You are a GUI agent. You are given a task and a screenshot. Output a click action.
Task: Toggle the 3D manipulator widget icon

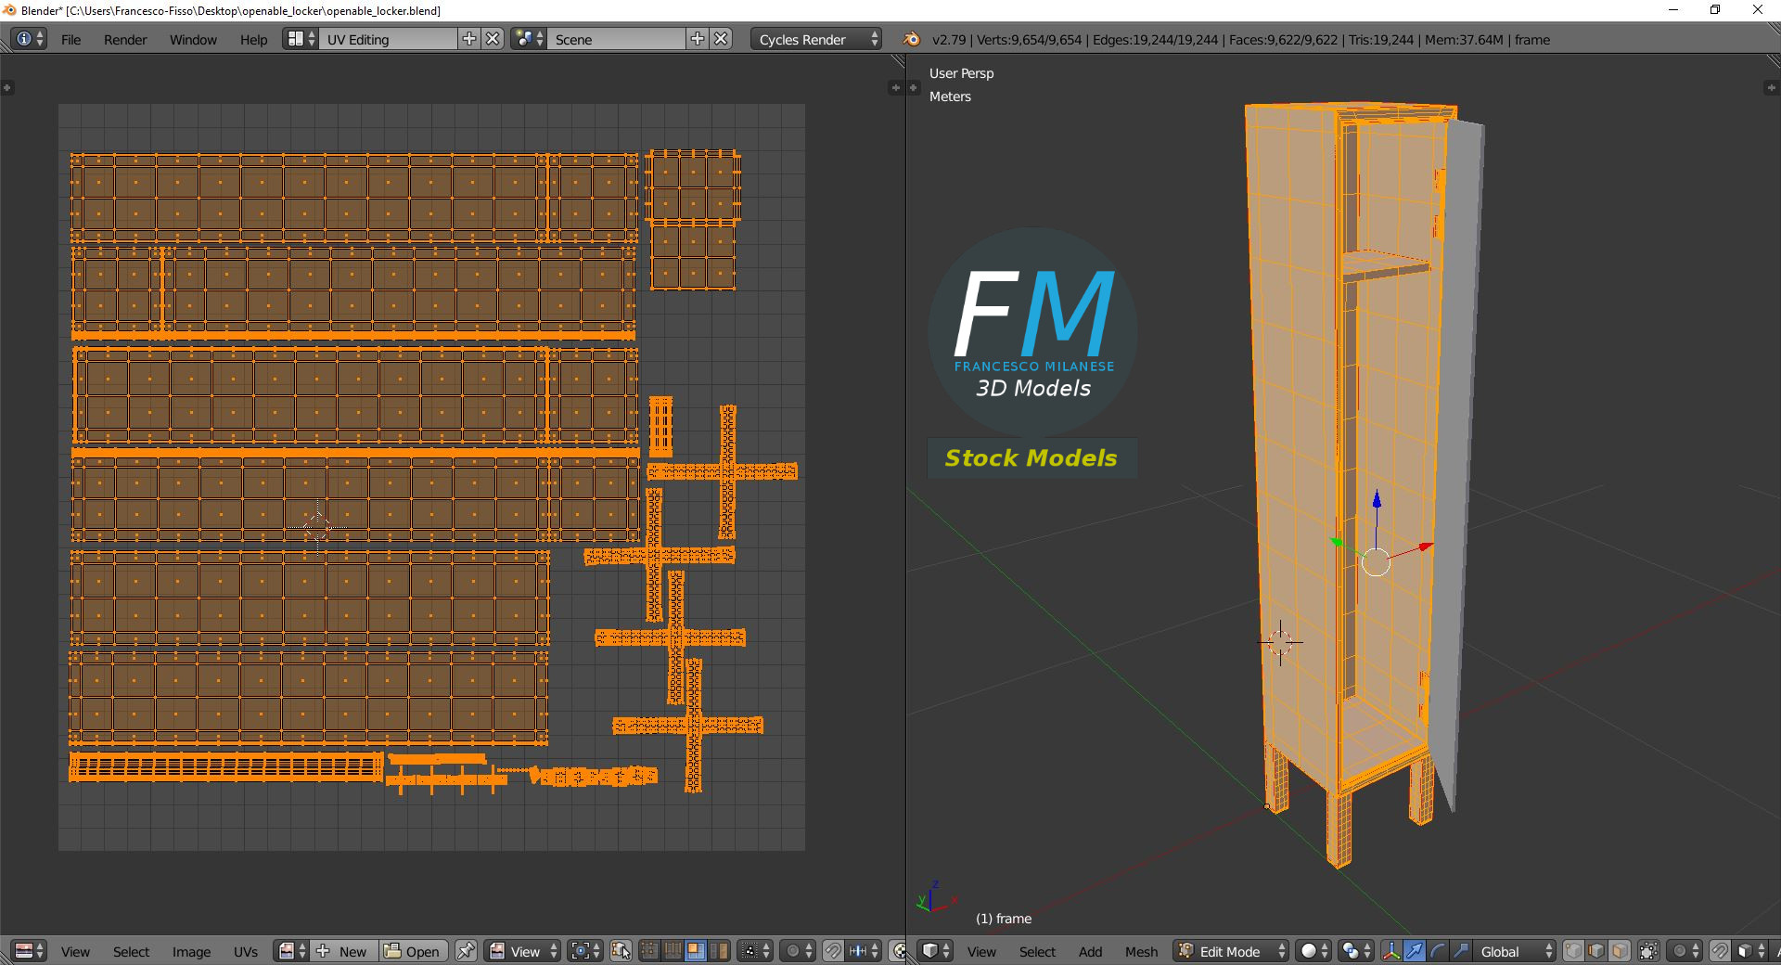click(x=1391, y=951)
